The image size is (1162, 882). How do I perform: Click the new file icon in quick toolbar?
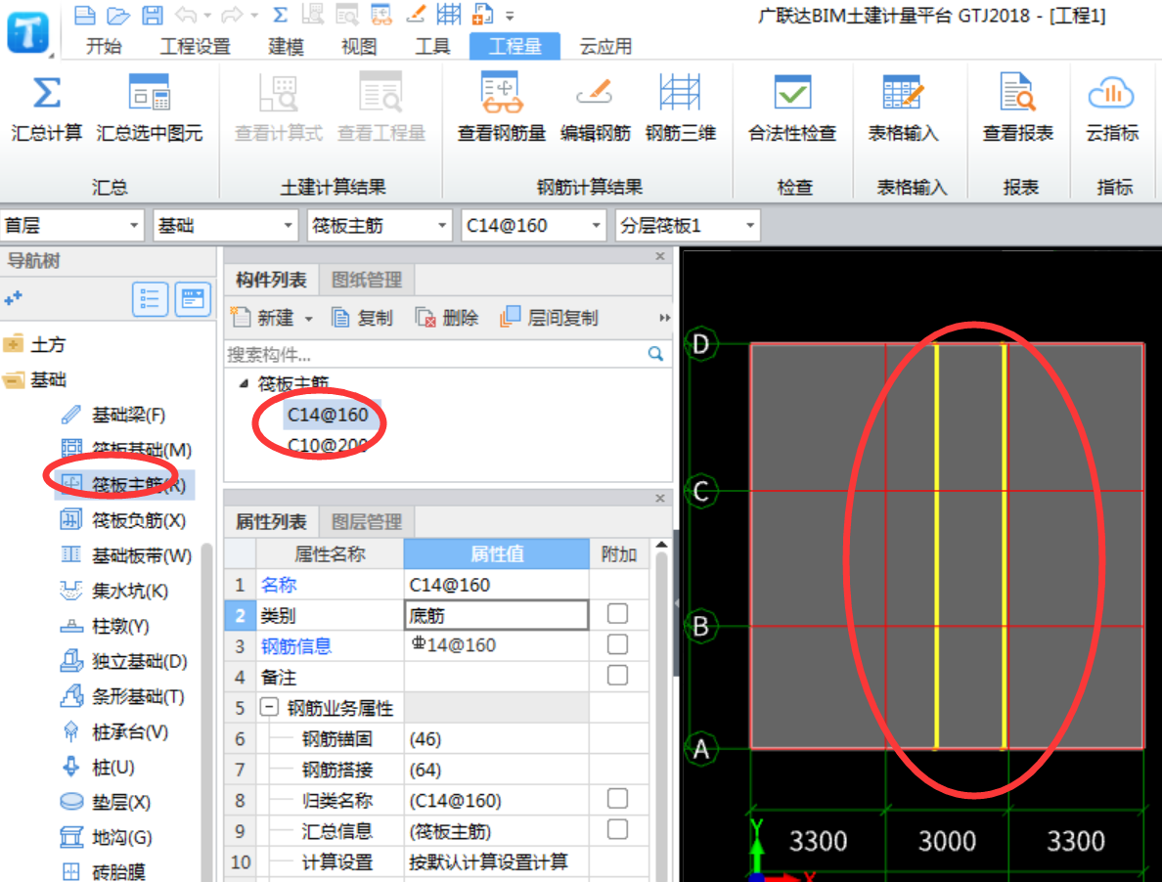click(85, 14)
